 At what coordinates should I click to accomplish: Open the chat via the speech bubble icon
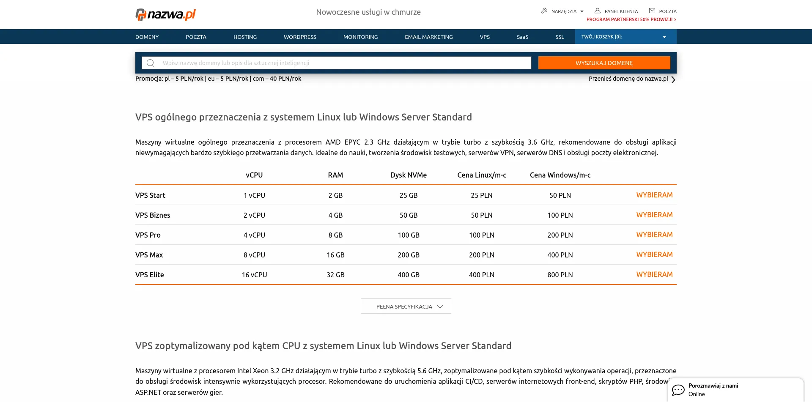[678, 390]
